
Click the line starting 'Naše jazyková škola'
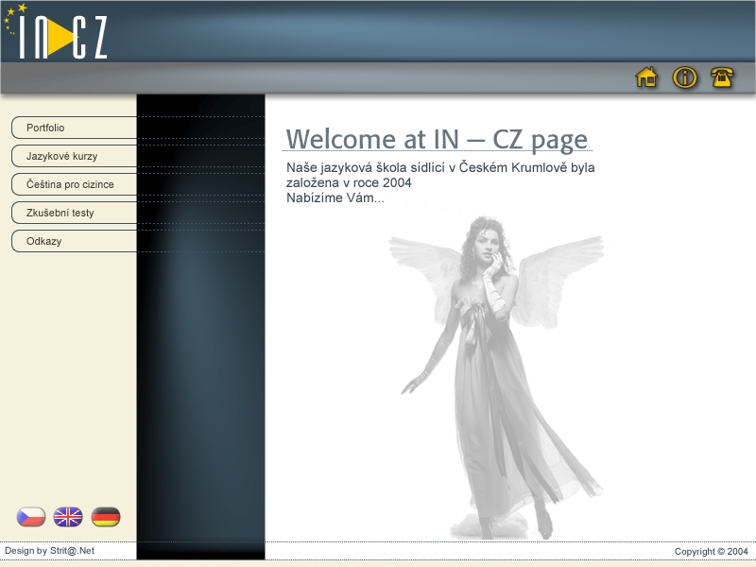point(440,167)
